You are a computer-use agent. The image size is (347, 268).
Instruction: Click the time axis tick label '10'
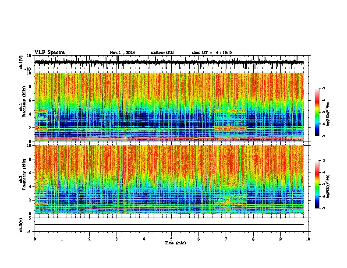(x=308, y=239)
